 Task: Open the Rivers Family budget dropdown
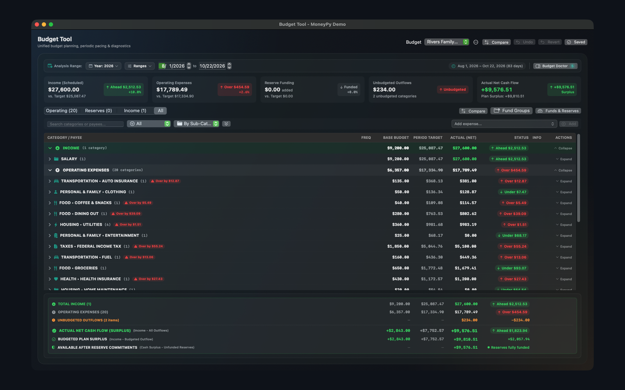click(x=446, y=42)
